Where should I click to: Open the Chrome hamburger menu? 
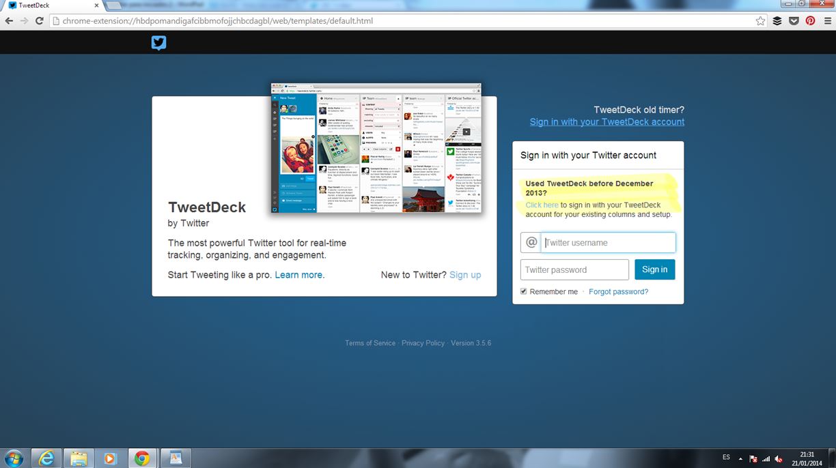(827, 21)
